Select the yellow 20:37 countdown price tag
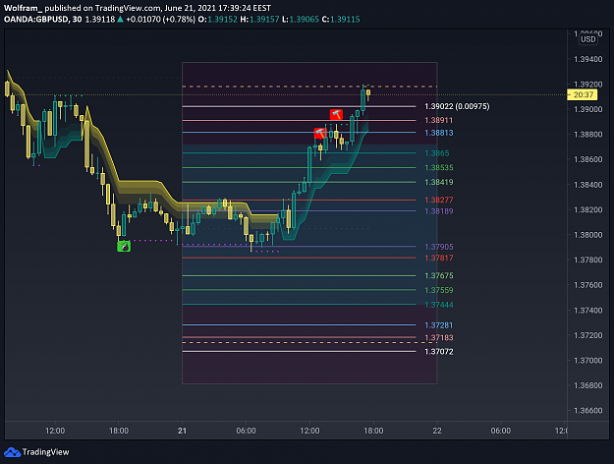614x464 pixels. click(583, 94)
